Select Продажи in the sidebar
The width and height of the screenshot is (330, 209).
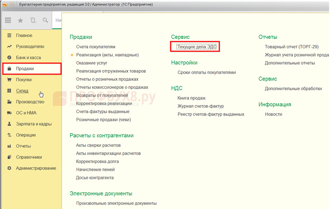[25, 69]
